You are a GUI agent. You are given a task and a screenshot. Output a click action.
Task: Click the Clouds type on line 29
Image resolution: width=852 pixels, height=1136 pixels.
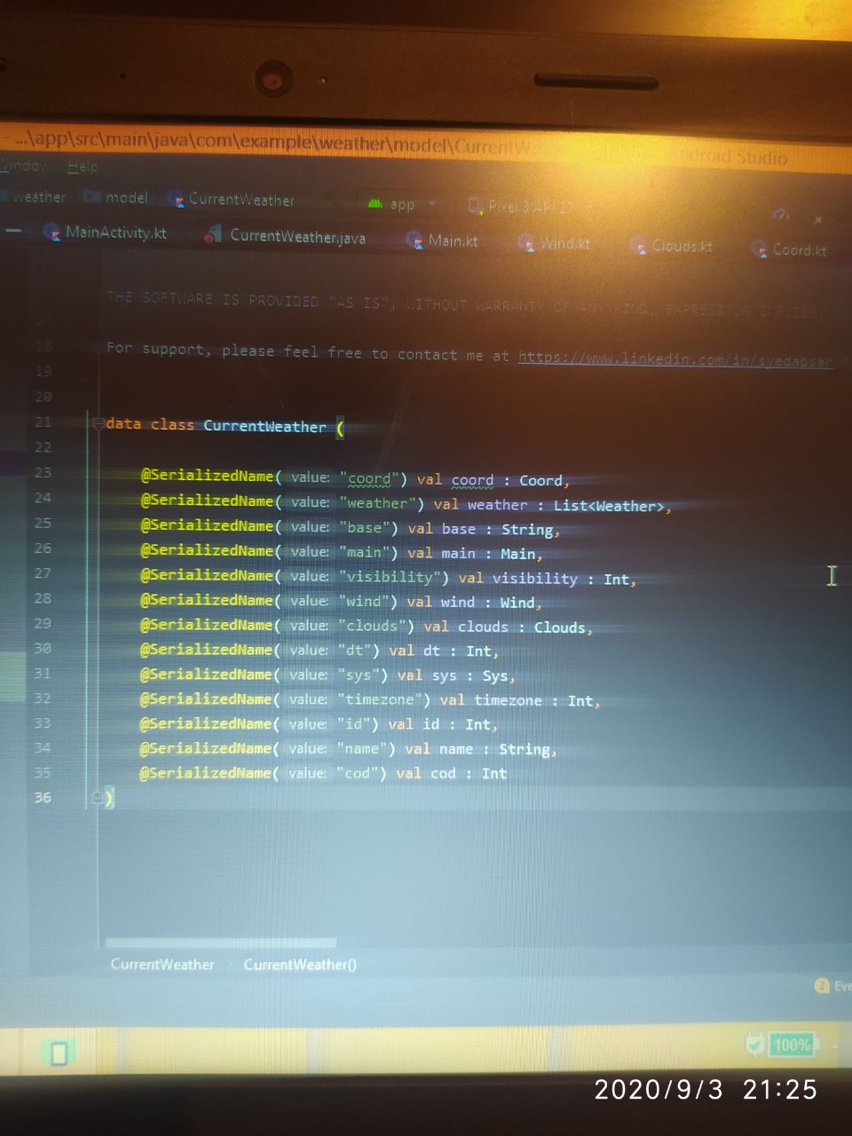point(559,627)
